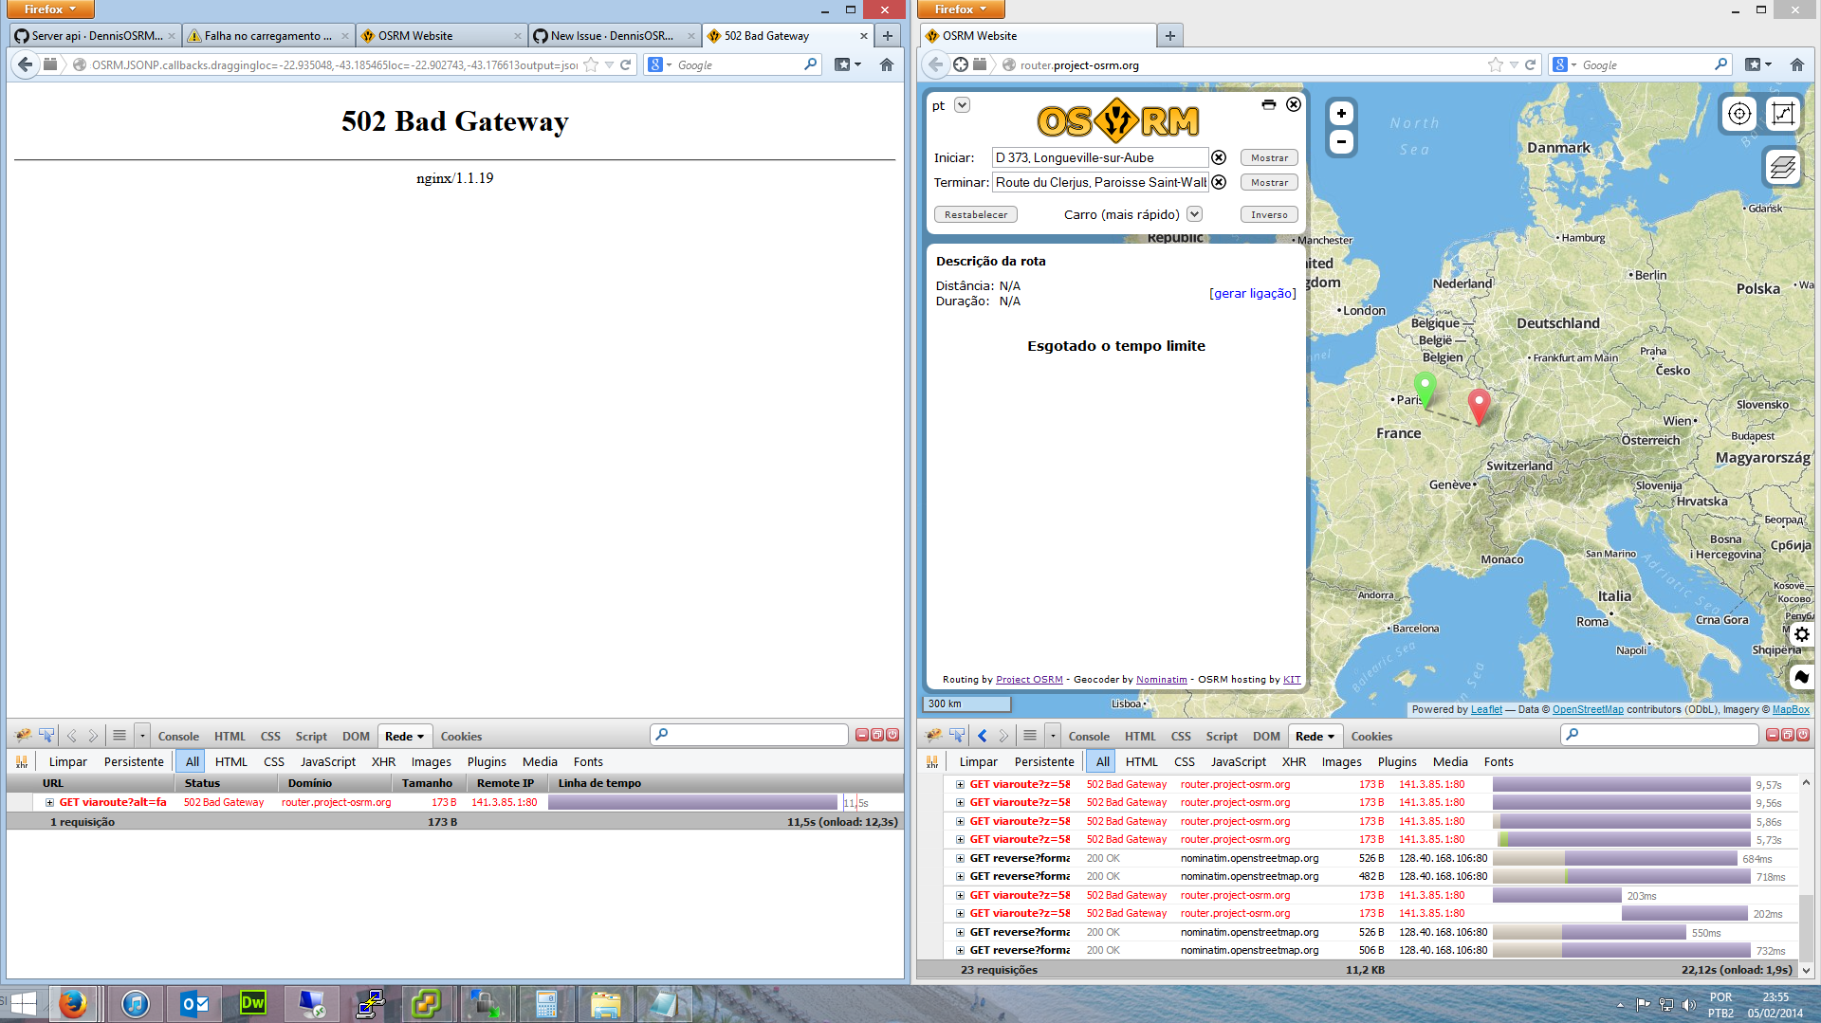Screen dimensions: 1821x1023
Task: Click the Inverso reverse route button
Action: click(1269, 214)
